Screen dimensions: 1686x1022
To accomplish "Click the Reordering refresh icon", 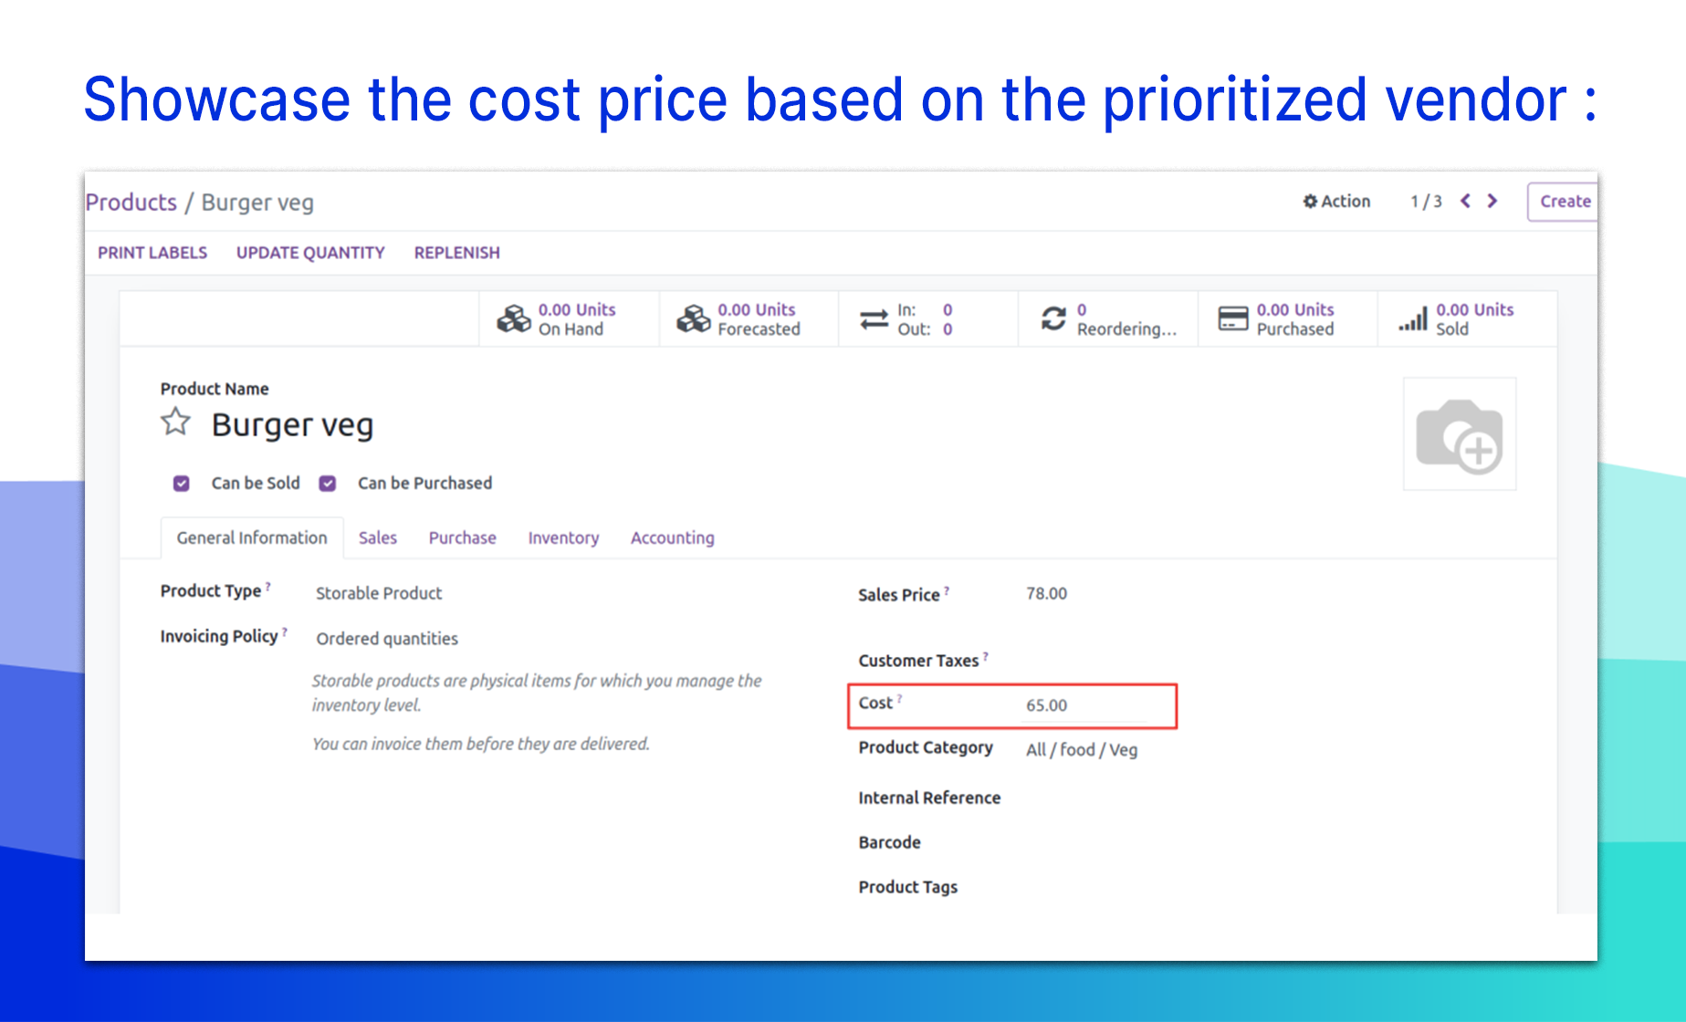I will 1053,318.
